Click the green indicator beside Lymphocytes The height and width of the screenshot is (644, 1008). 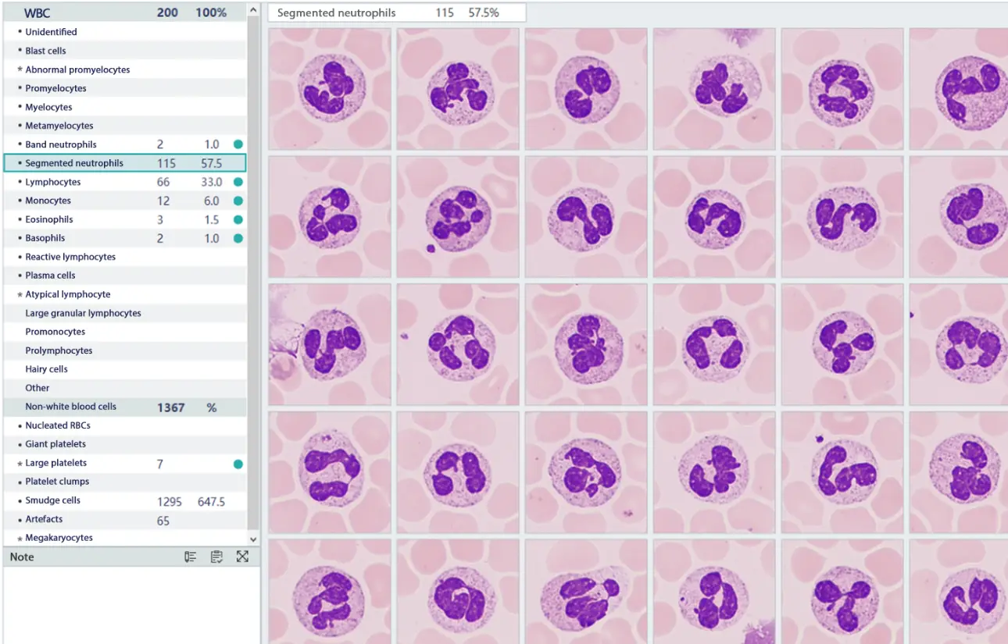[238, 181]
